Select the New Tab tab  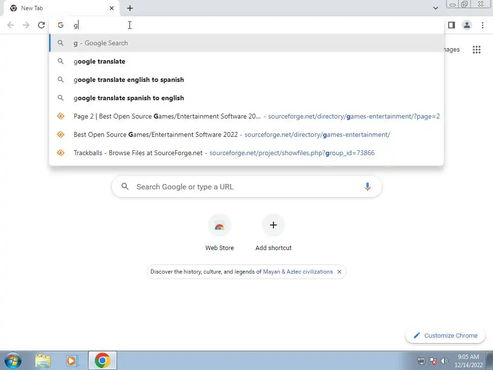tap(62, 8)
